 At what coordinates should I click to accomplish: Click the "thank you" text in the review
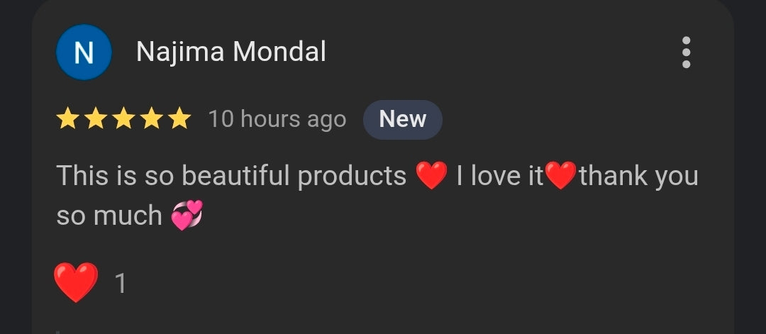click(638, 176)
